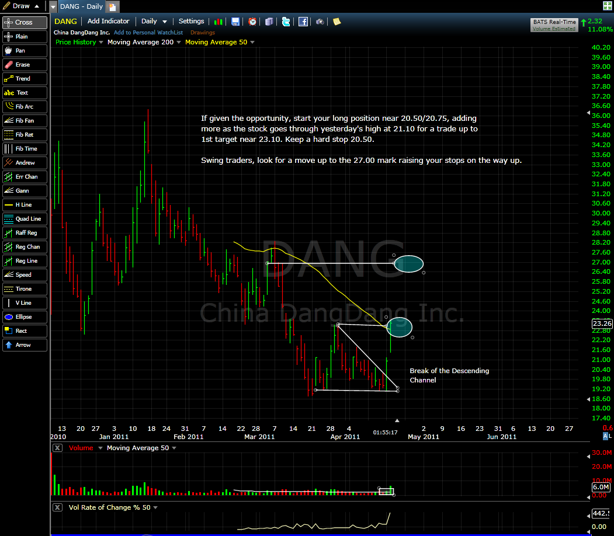Click the Volume Estimated link
The width and height of the screenshot is (614, 536).
pos(554,29)
